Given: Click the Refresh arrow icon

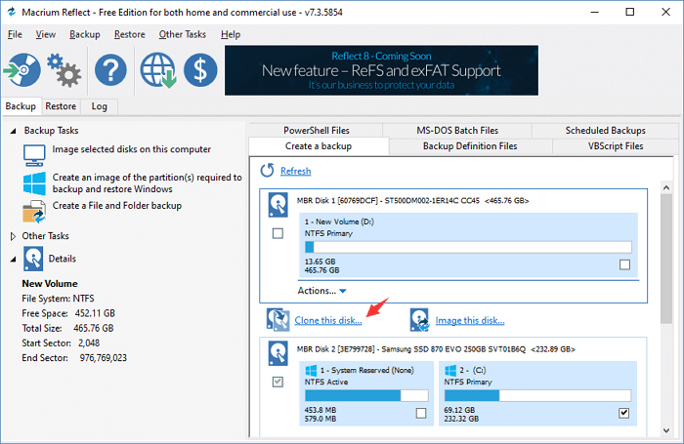Looking at the screenshot, I should click(268, 171).
